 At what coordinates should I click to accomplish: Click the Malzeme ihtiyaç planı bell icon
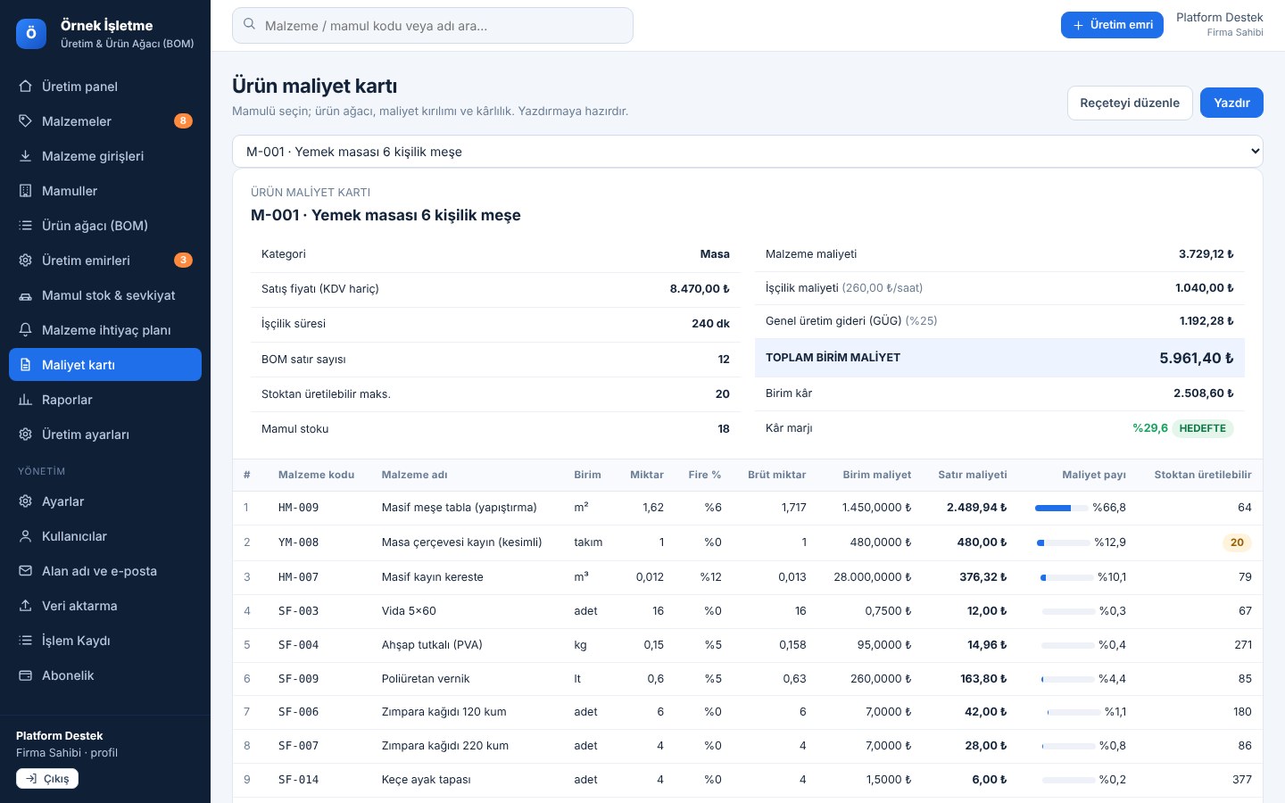[25, 330]
